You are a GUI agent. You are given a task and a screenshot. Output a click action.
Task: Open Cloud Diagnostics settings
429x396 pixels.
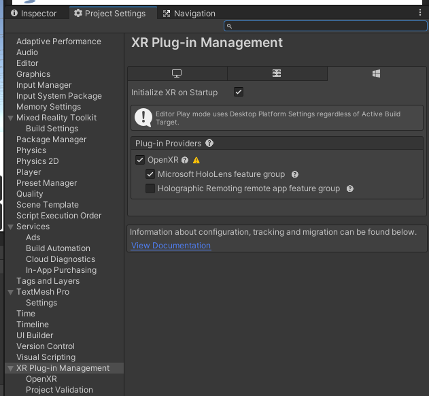tap(61, 259)
